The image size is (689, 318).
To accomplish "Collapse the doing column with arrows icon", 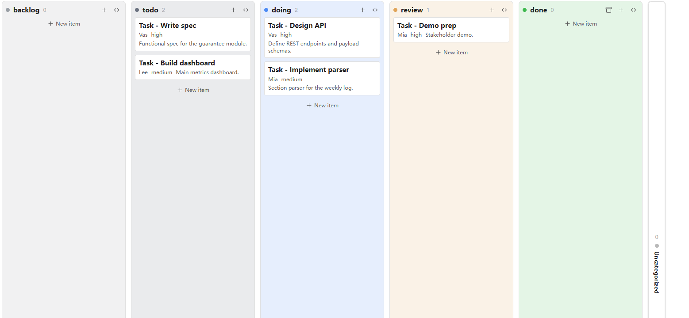I will tap(375, 10).
